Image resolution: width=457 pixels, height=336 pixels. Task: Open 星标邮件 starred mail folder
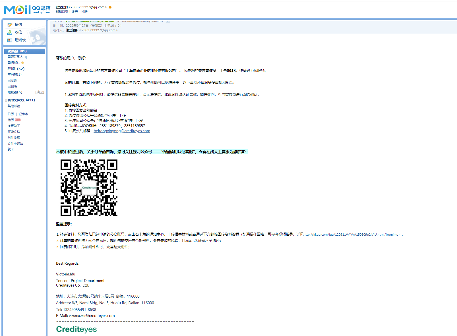(14, 63)
